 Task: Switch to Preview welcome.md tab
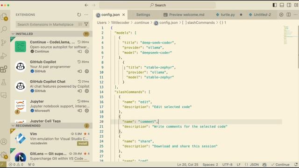pyautogui.click(x=184, y=14)
